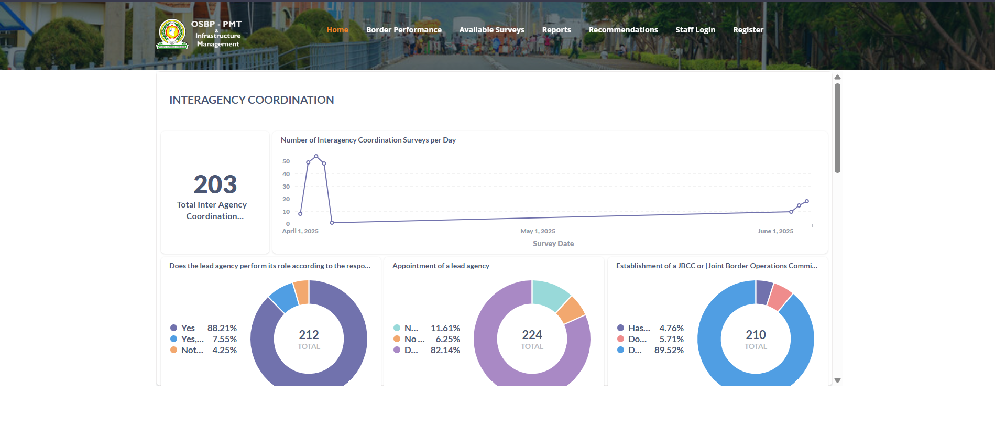Viewport: 995px width, 436px height.
Task: Navigate to Recommendations
Action: [x=623, y=30]
